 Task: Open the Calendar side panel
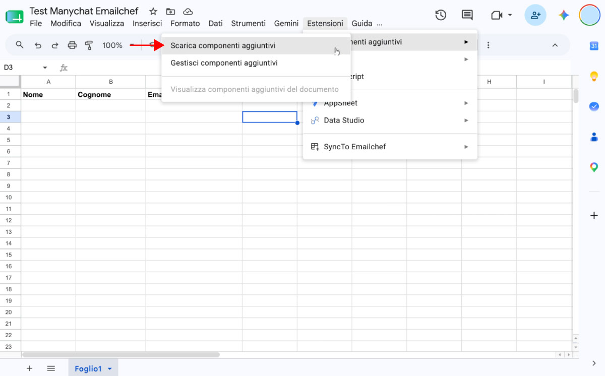[594, 46]
